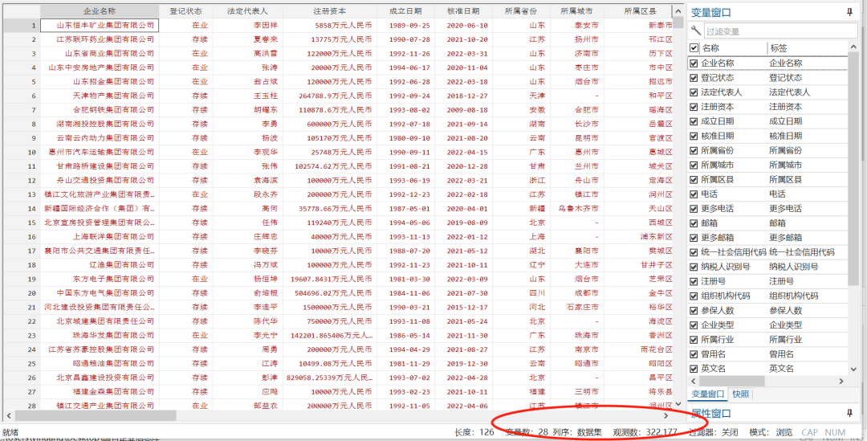Screen dimensions: 867x441
Task: Uncheck the 统一社会信用代码 variable checkbox
Action: pos(694,252)
